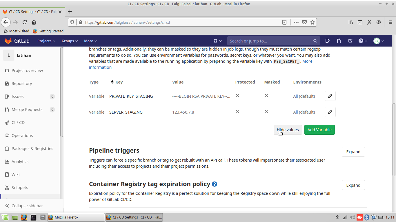
Task: Click the Container Registry policy help icon
Action: point(214,184)
